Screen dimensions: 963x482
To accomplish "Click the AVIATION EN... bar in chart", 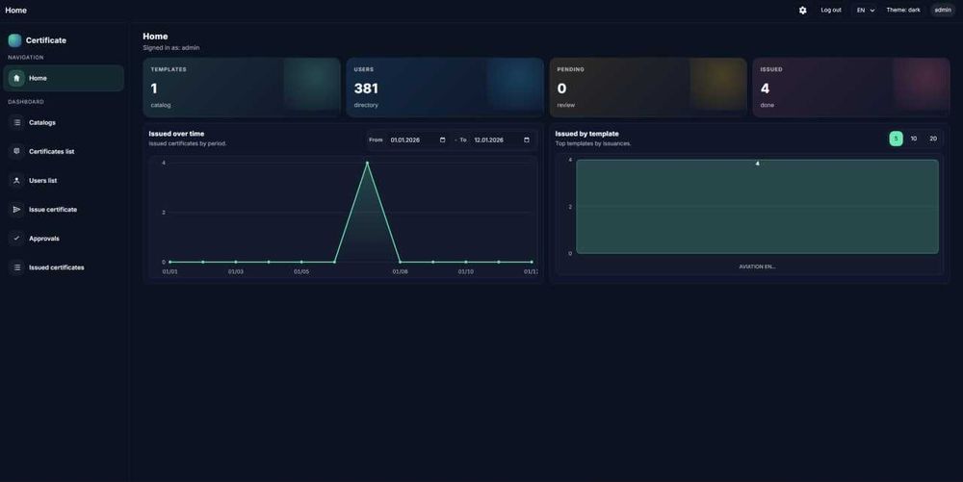I will click(757, 207).
